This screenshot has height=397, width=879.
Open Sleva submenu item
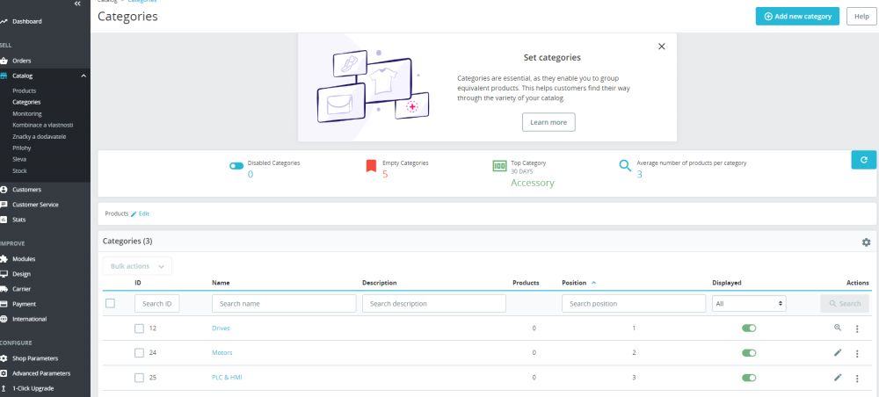pyautogui.click(x=19, y=160)
